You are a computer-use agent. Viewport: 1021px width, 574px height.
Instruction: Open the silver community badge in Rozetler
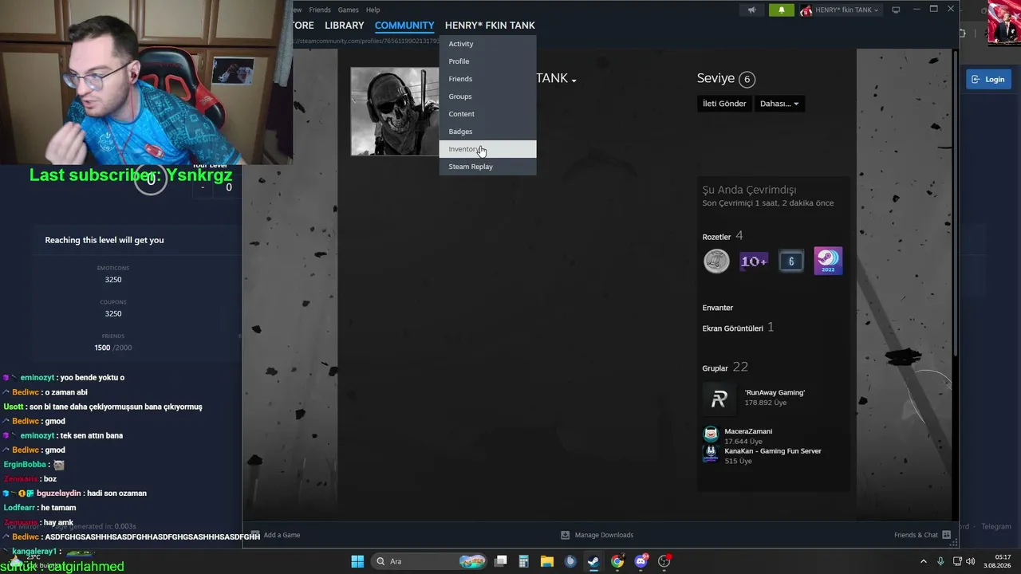click(716, 261)
